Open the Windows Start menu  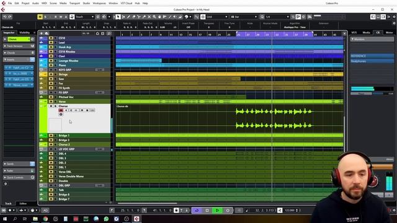point(5,219)
